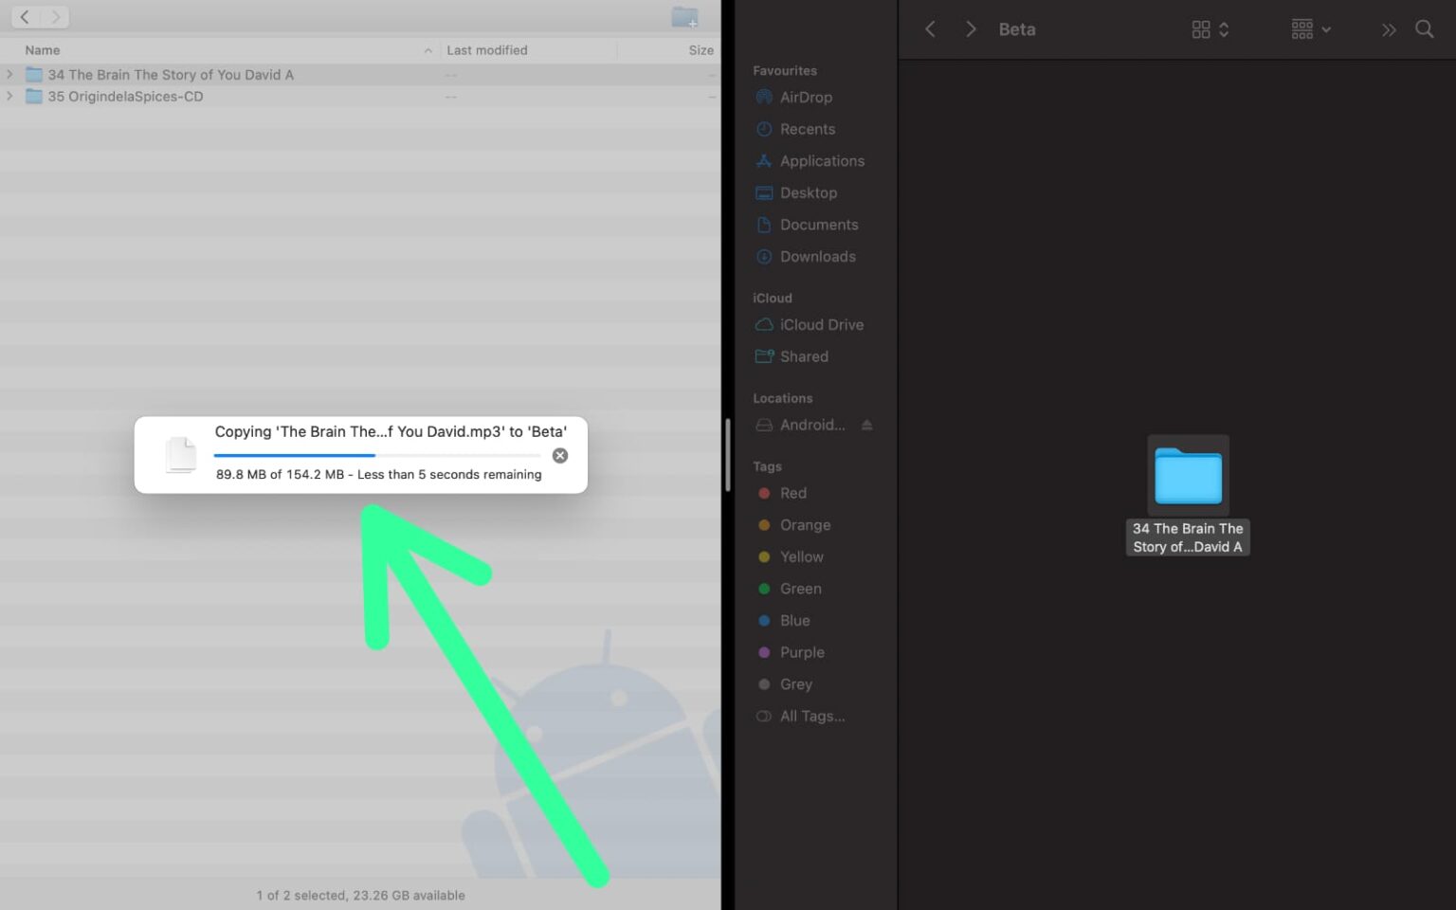The width and height of the screenshot is (1456, 910).
Task: Open the grouping options dropdown in Finder
Action: [x=1309, y=29]
